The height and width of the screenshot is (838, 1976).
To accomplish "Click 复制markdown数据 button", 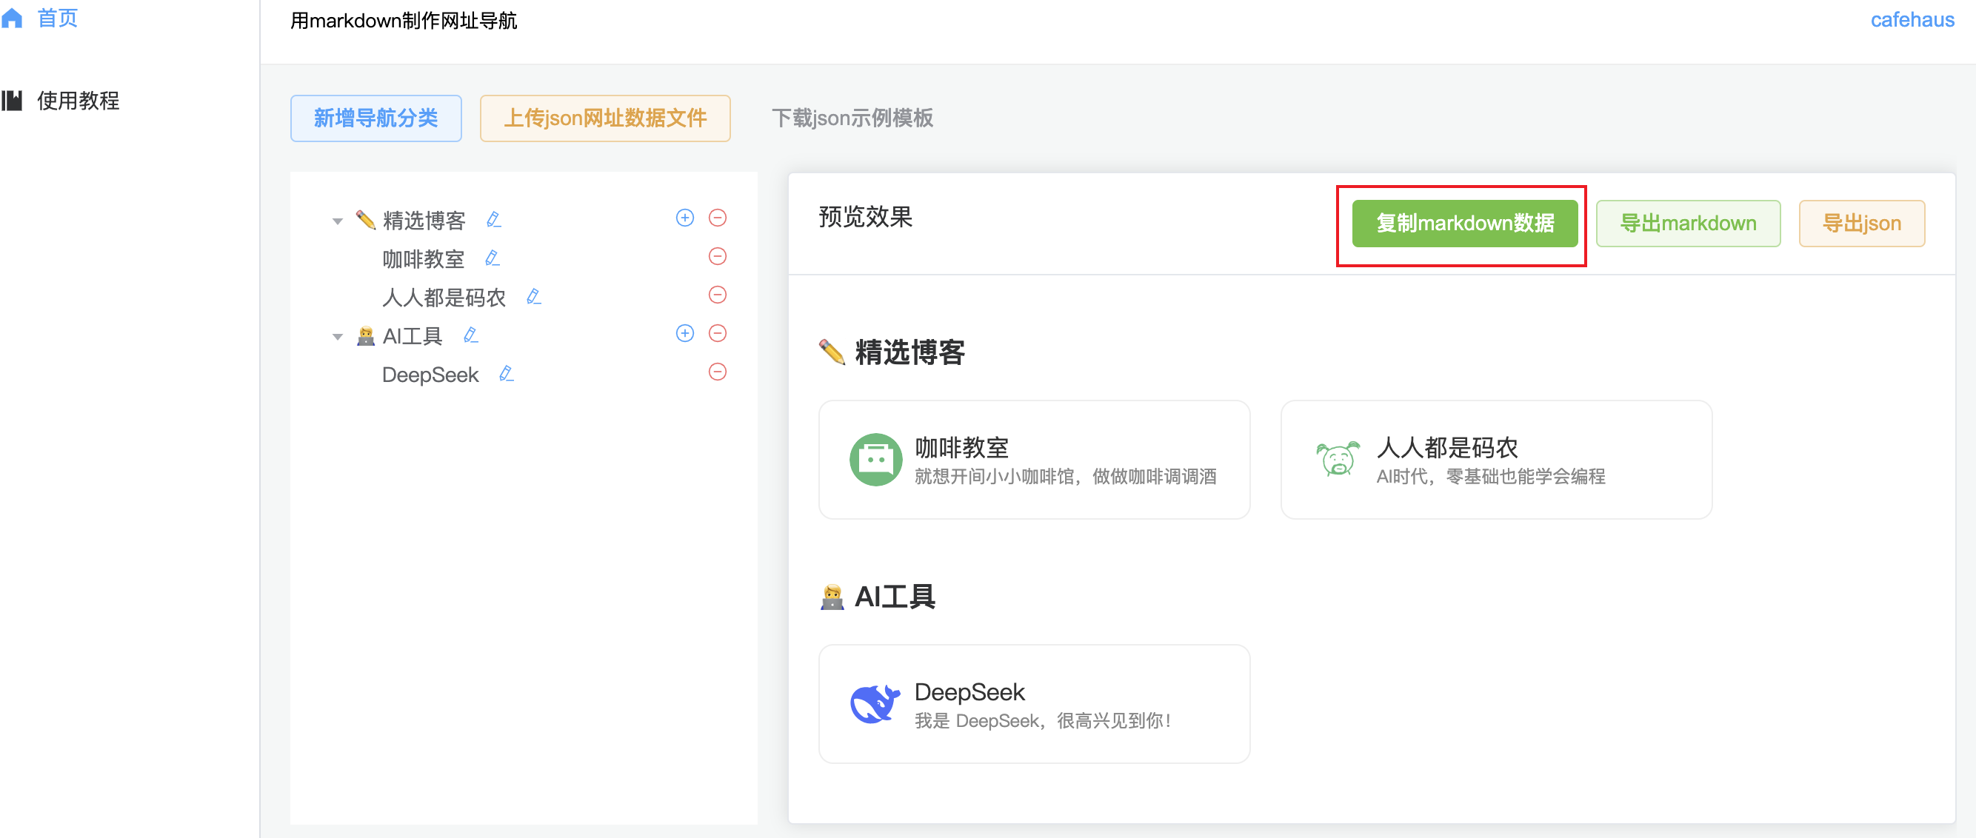I will point(1464,224).
